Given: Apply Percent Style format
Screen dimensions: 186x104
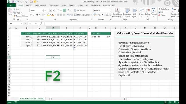Looking at the screenshot, I should click(x=99, y=15).
